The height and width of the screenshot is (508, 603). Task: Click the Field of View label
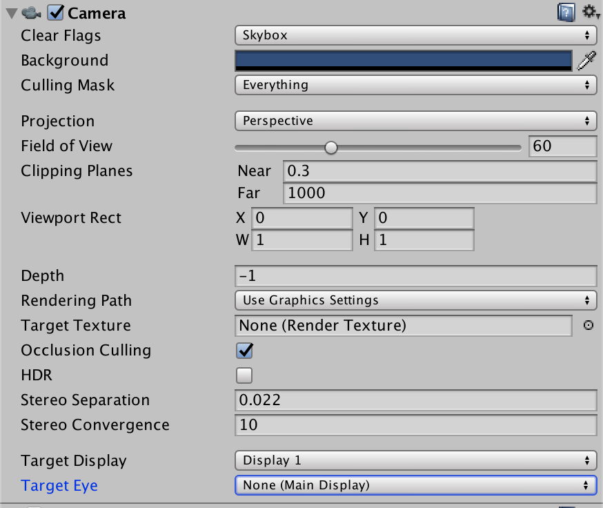tap(66, 146)
